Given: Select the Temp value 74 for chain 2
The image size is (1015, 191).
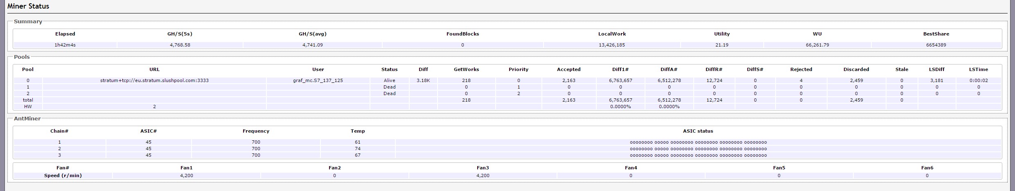Looking at the screenshot, I should [x=357, y=149].
